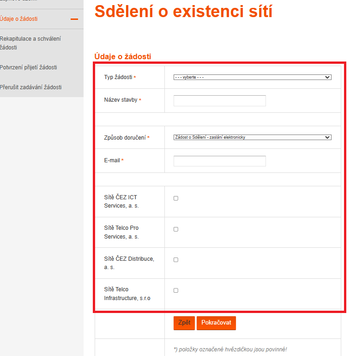
Task: Select the sidebar item Údaje o žádosti
Action: (19, 19)
